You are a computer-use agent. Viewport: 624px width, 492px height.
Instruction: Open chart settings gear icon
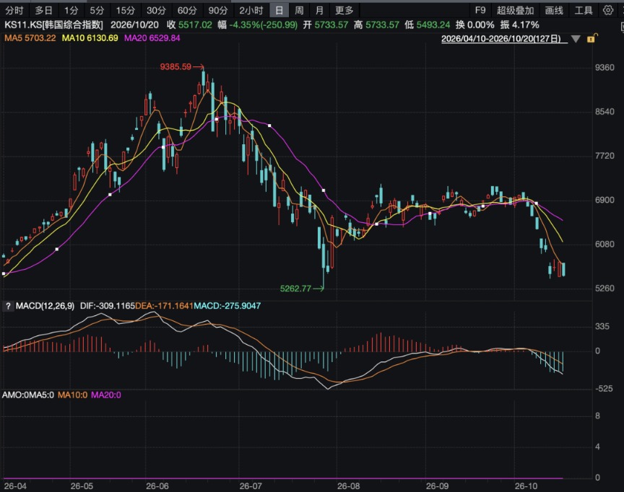pyautogui.click(x=607, y=10)
